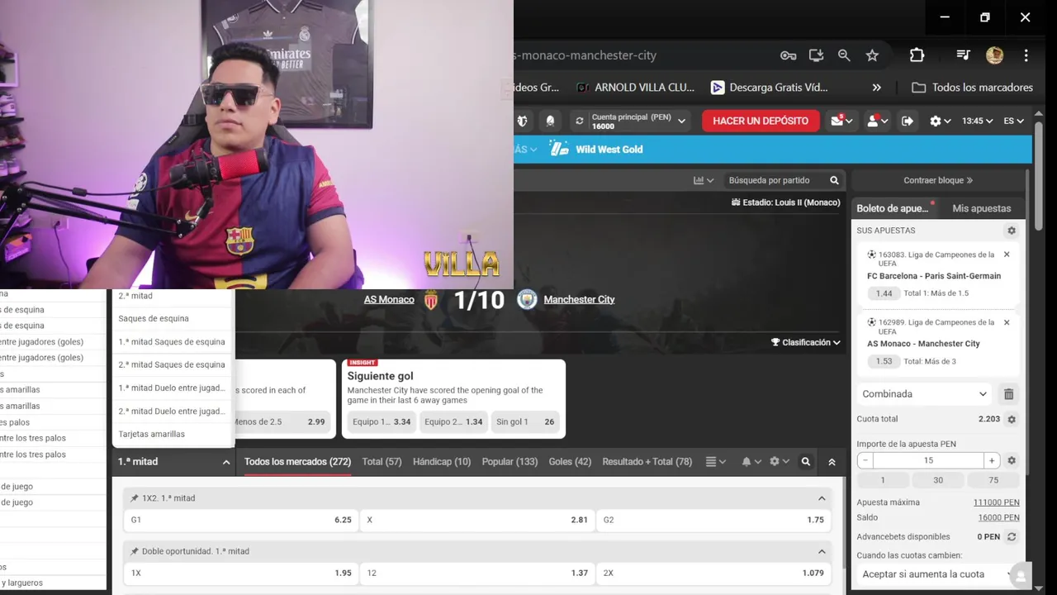Open the Descarga Gratis Víd... bookmark

[x=769, y=88]
